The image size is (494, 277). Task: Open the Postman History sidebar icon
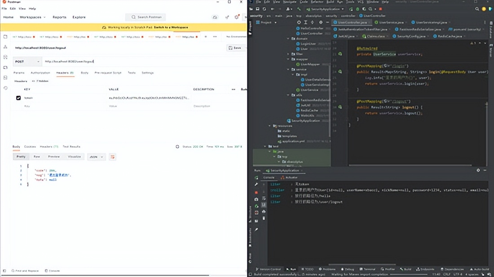tap(5, 88)
